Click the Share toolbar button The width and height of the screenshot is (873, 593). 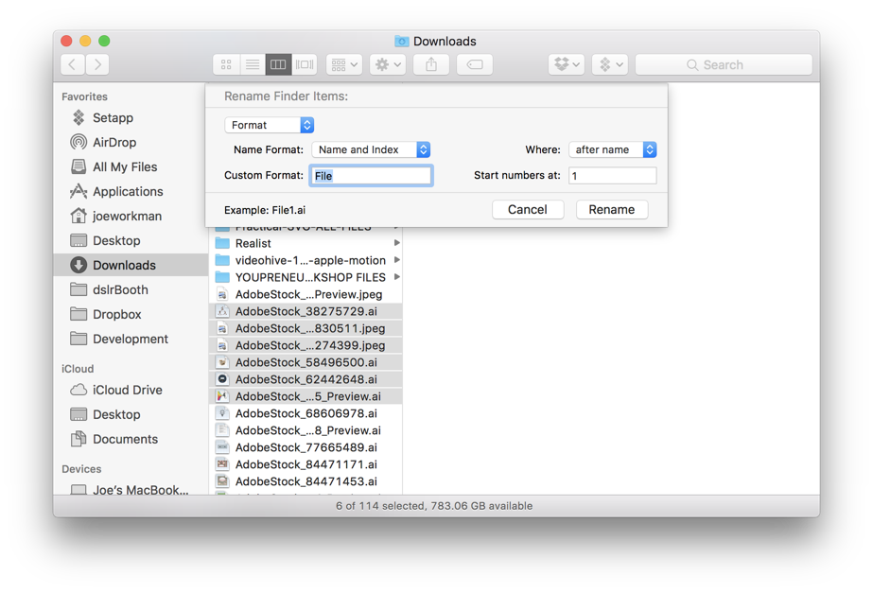(x=431, y=64)
